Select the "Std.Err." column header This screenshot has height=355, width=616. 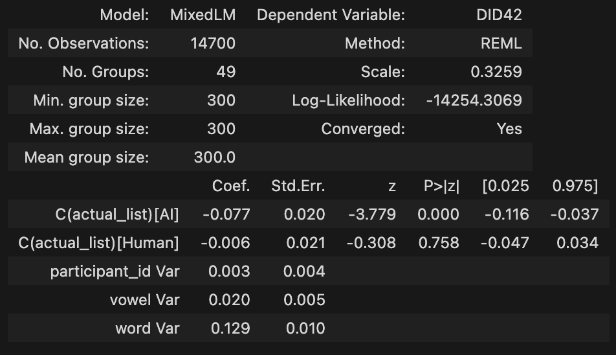click(298, 186)
